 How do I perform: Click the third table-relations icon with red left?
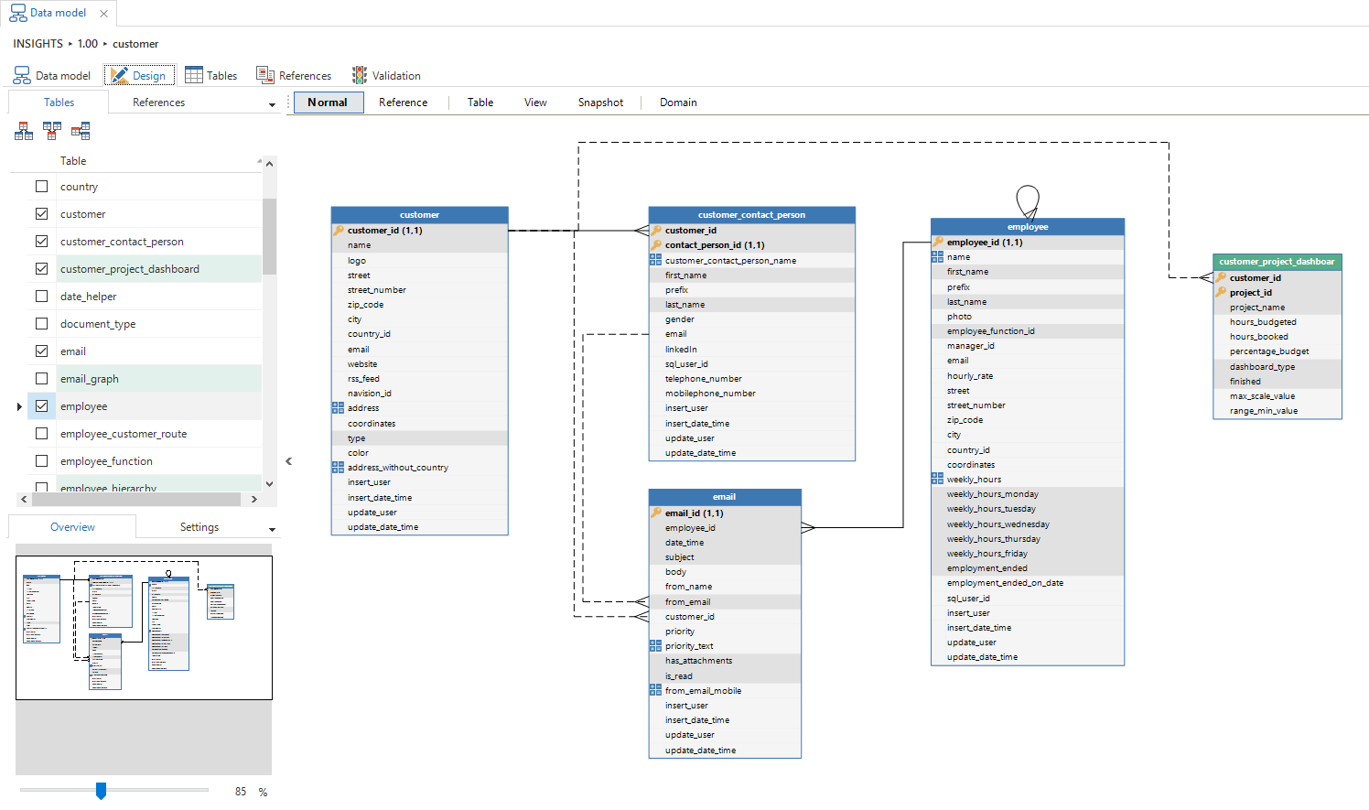(x=81, y=131)
